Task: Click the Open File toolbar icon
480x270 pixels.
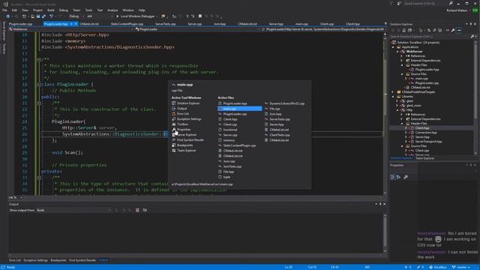Action: [x=32, y=16]
